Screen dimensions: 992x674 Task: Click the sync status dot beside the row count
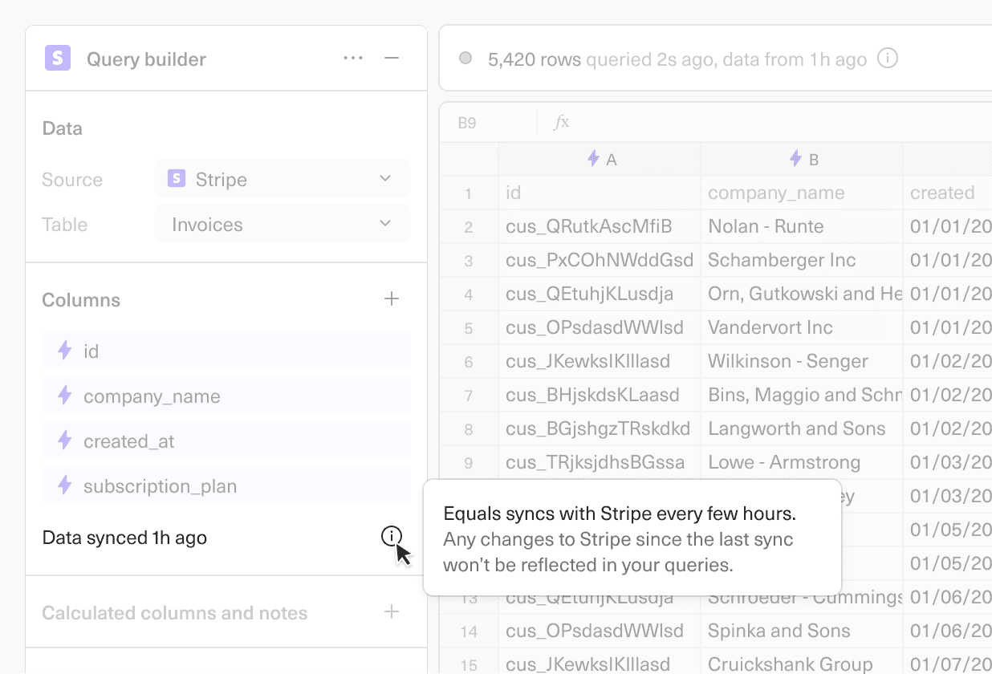click(x=466, y=58)
